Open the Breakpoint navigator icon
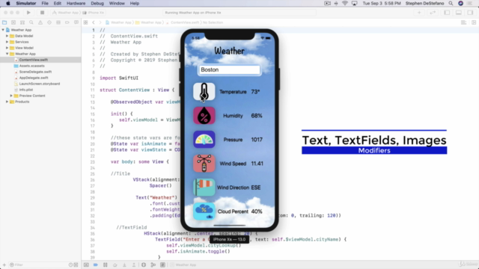The height and width of the screenshot is (269, 479). 67,22
